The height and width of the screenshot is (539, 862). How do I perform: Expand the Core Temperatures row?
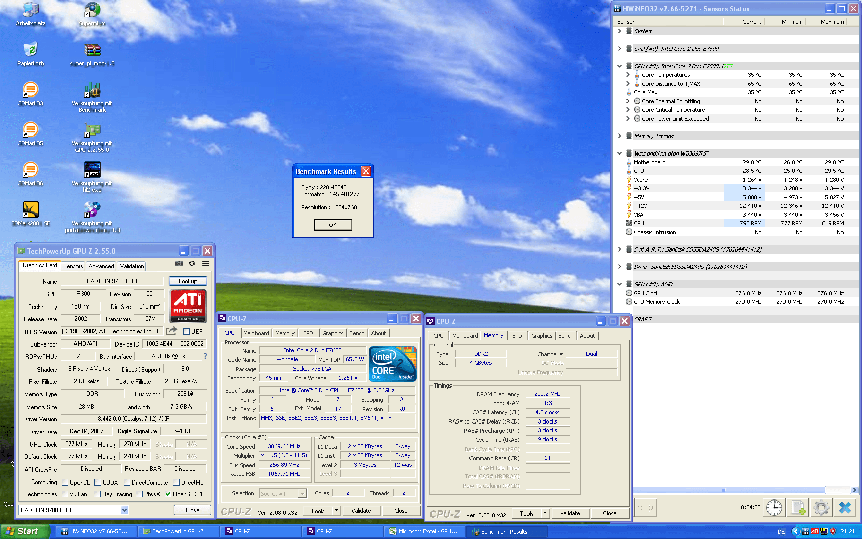pos(628,75)
